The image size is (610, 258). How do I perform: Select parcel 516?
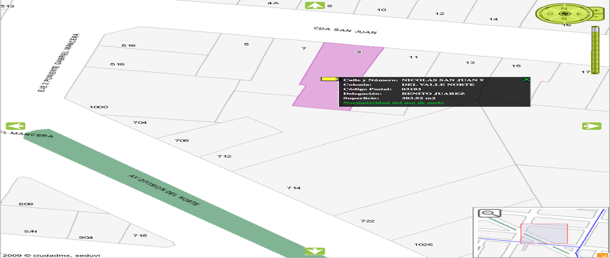129,46
